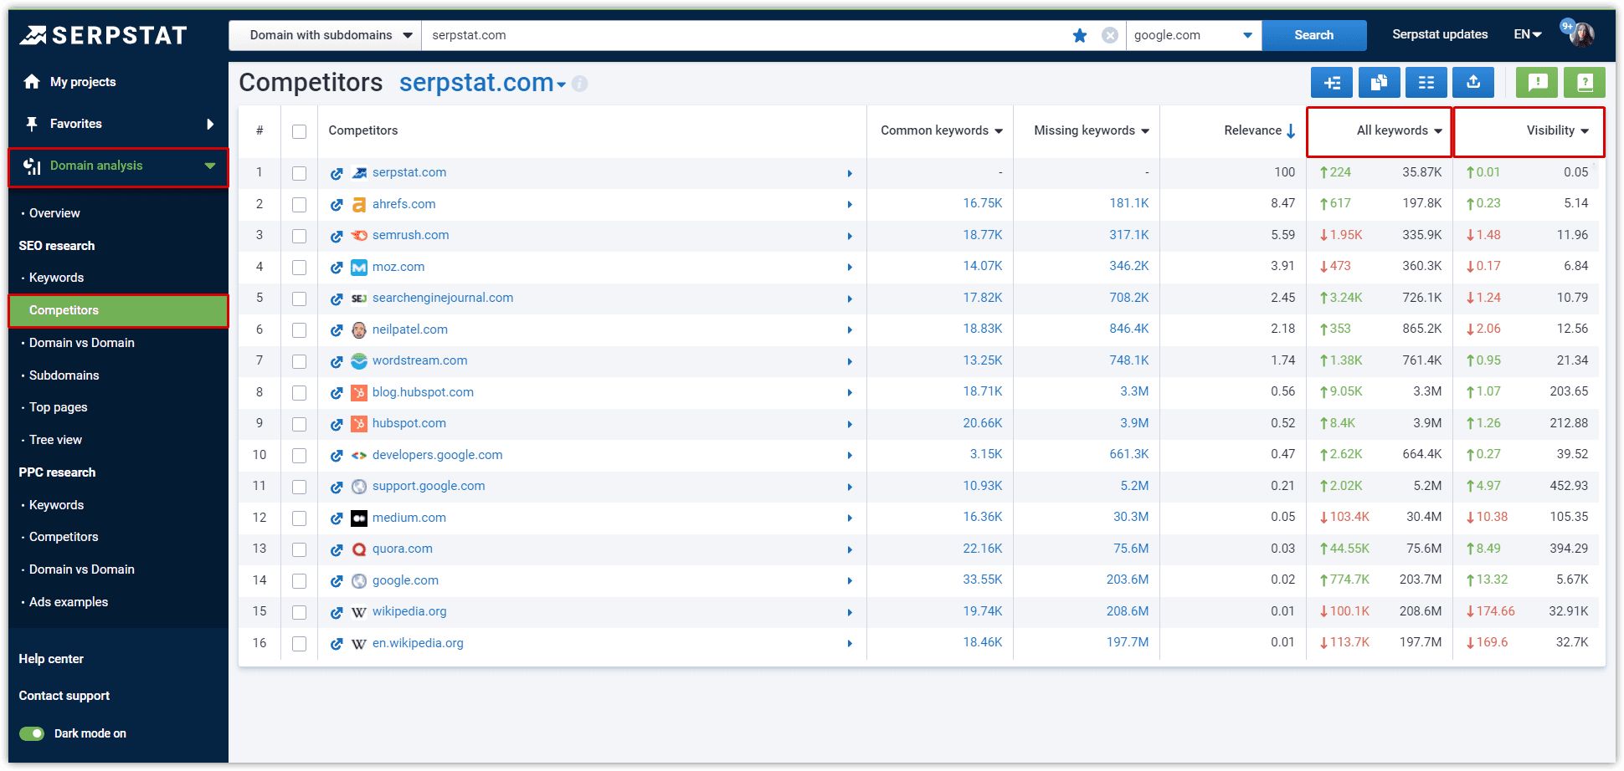Check the box for serpstat.com row
Image resolution: width=1624 pixels, height=771 pixels.
[299, 173]
